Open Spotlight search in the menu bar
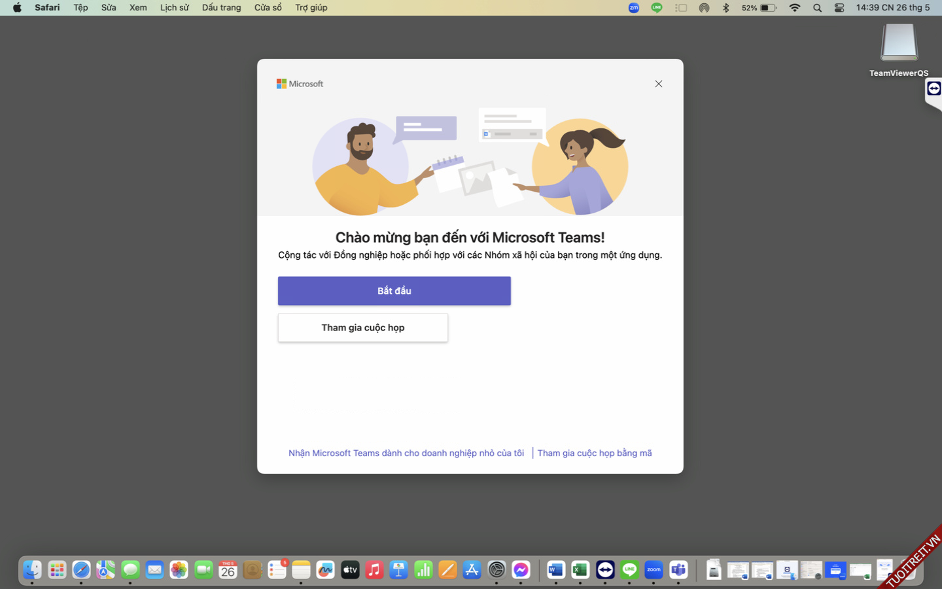 point(817,8)
